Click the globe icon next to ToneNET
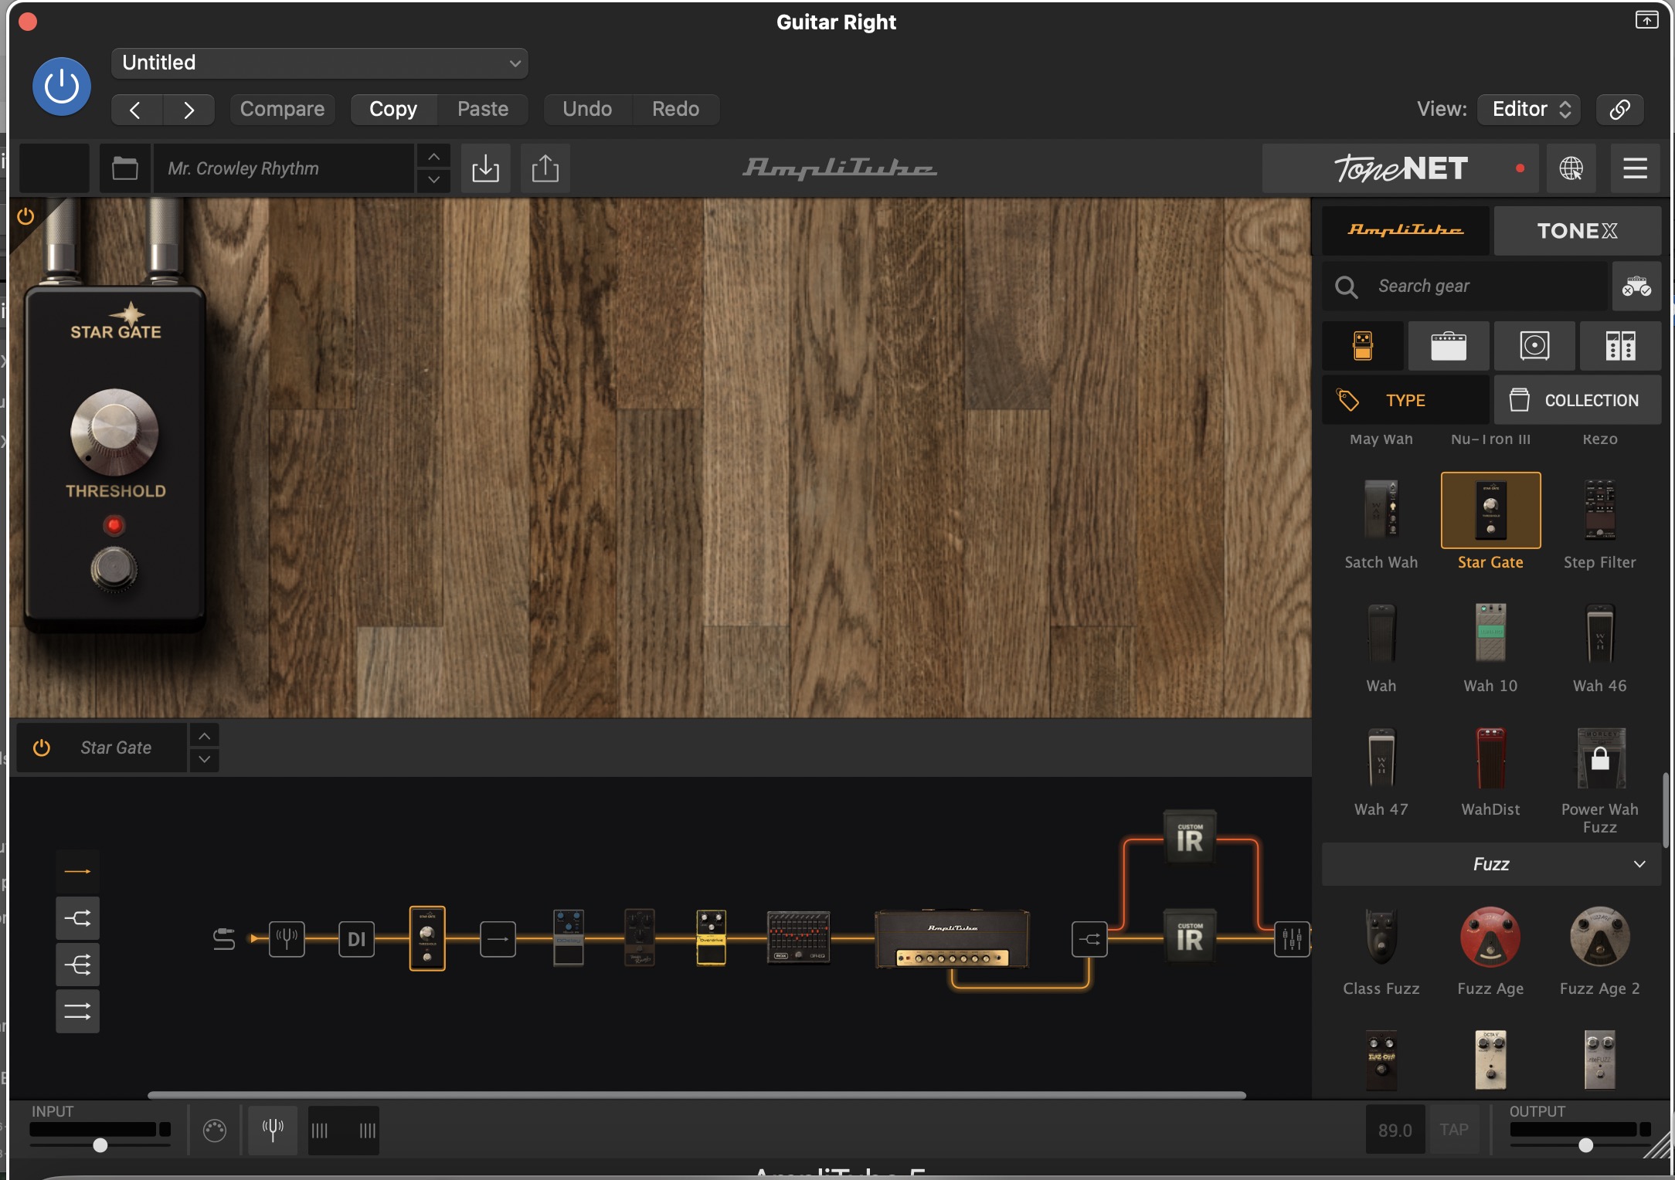This screenshot has height=1180, width=1675. click(x=1571, y=168)
